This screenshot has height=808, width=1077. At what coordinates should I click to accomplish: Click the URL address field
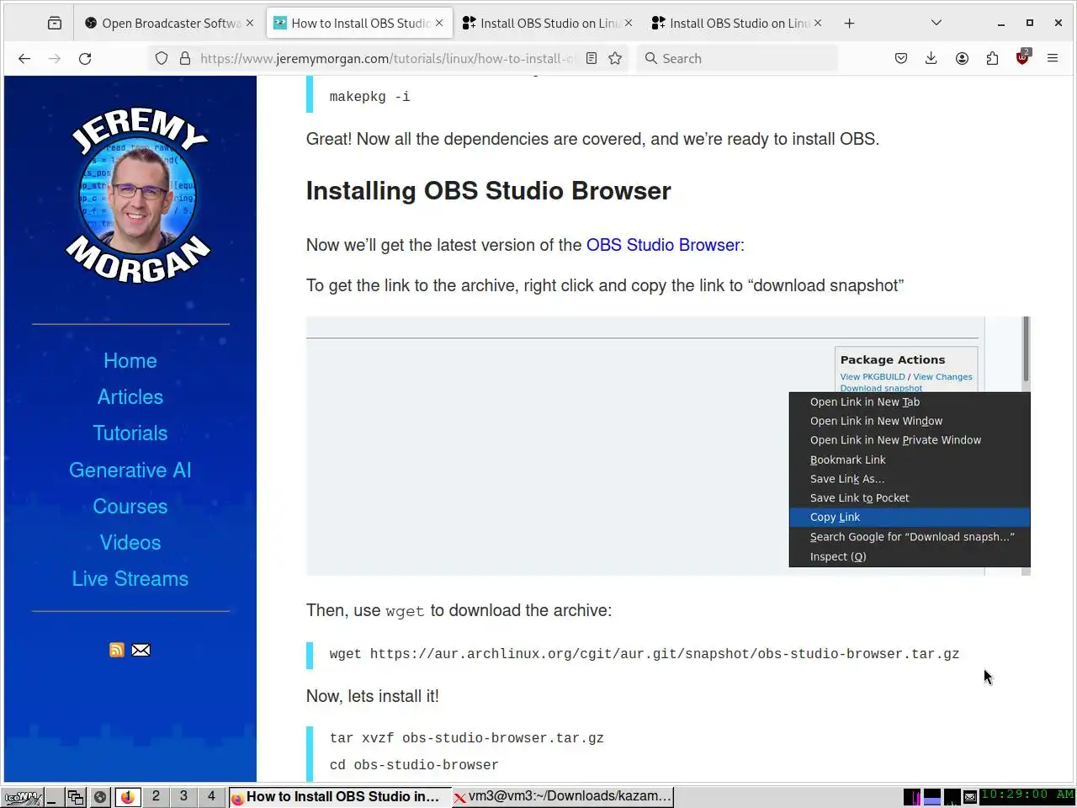387,58
